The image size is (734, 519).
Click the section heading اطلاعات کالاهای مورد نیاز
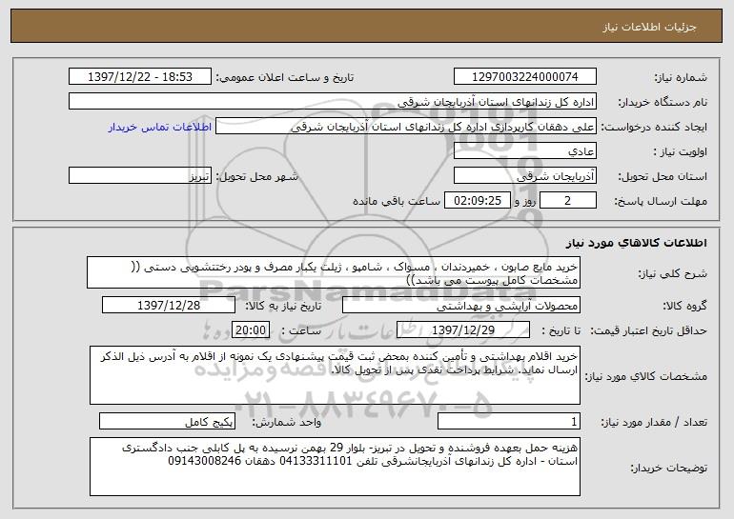[x=636, y=243]
